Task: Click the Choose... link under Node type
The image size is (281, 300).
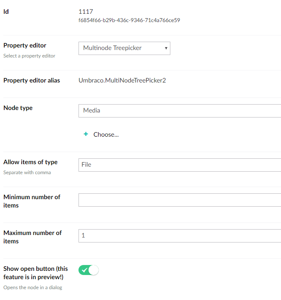Action: click(x=106, y=135)
